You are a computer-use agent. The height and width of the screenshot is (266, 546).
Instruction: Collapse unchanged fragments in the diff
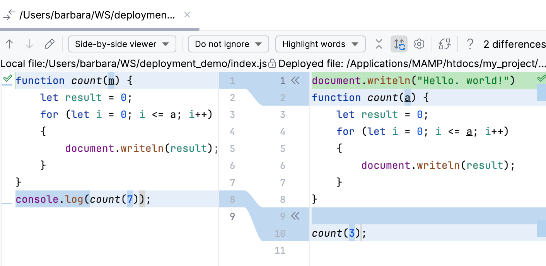379,44
